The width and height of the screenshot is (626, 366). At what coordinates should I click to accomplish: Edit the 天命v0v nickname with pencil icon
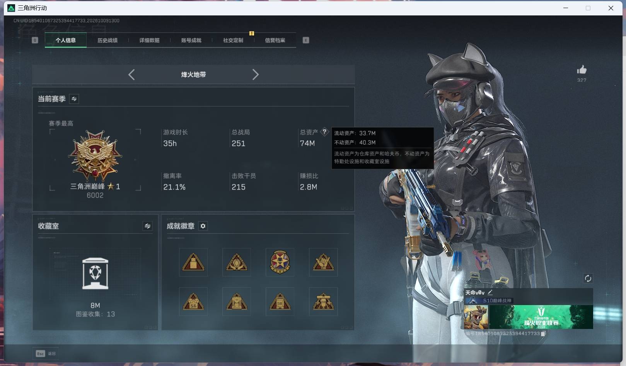[x=490, y=292]
